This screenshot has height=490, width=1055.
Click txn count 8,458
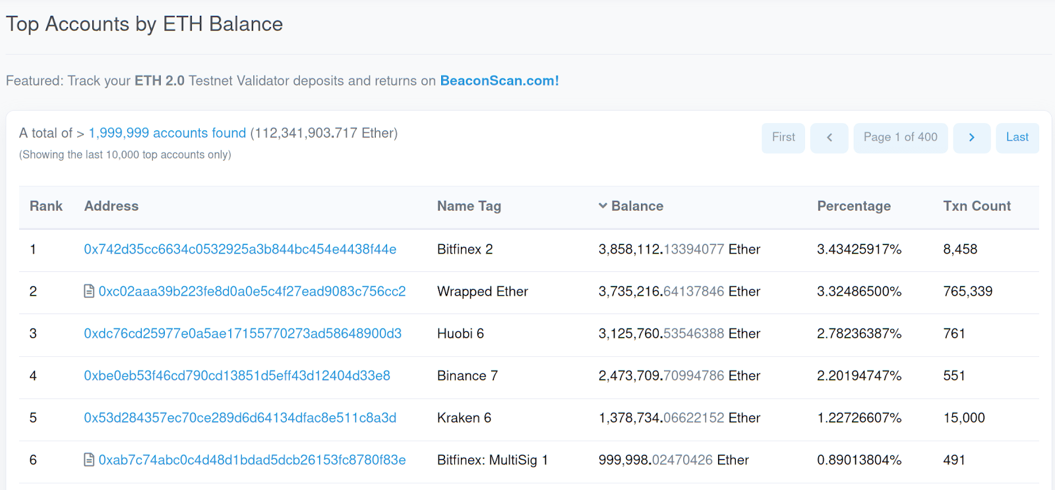(x=960, y=249)
